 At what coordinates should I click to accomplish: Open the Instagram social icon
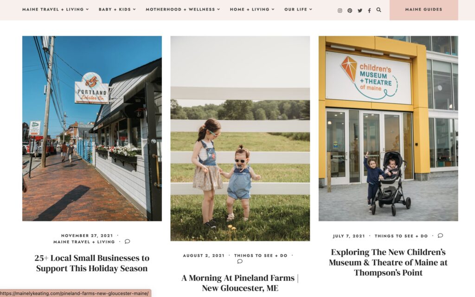340,10
